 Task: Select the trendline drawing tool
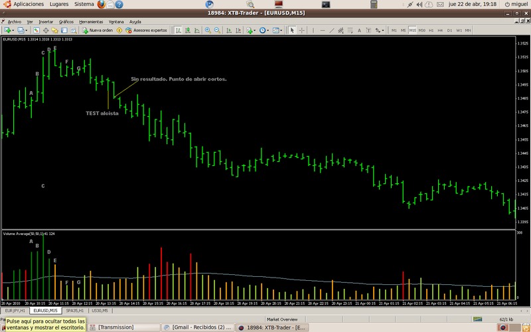pos(331,31)
